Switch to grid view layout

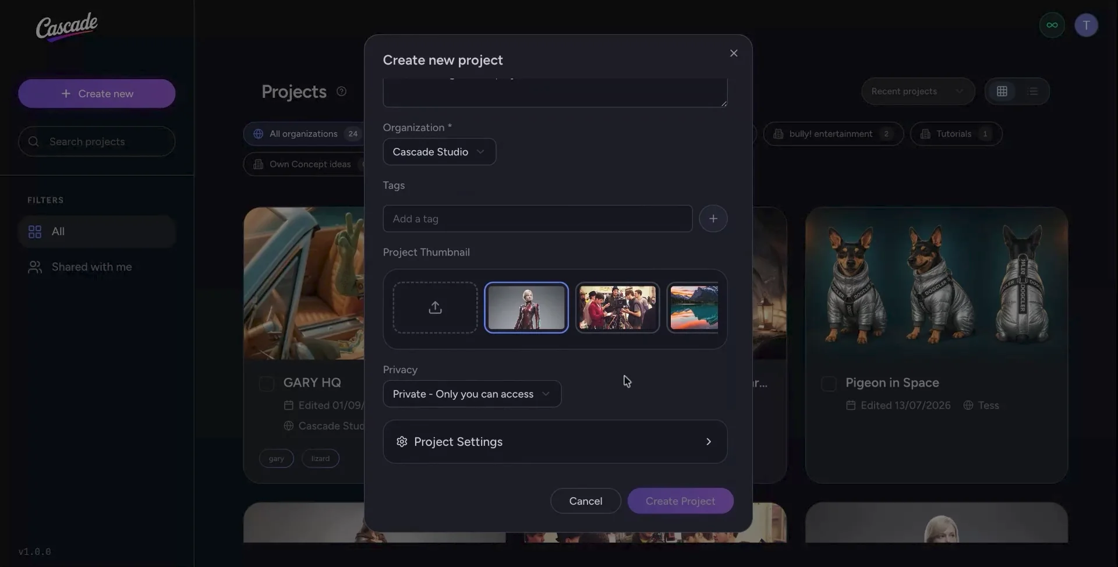point(1002,91)
